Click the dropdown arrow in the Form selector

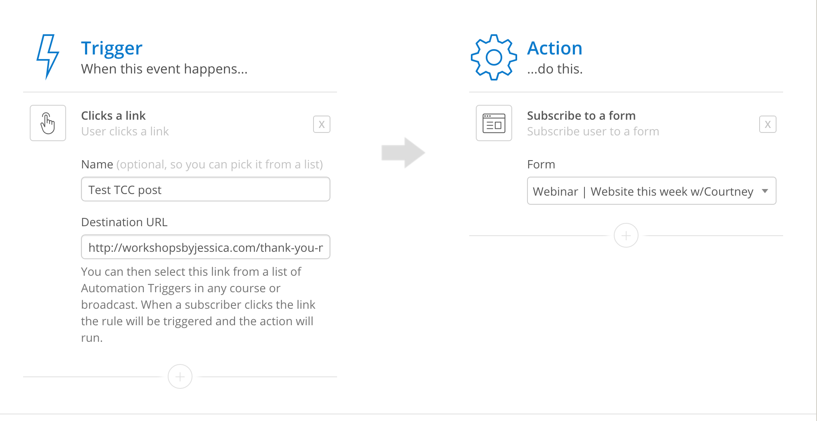click(x=765, y=191)
